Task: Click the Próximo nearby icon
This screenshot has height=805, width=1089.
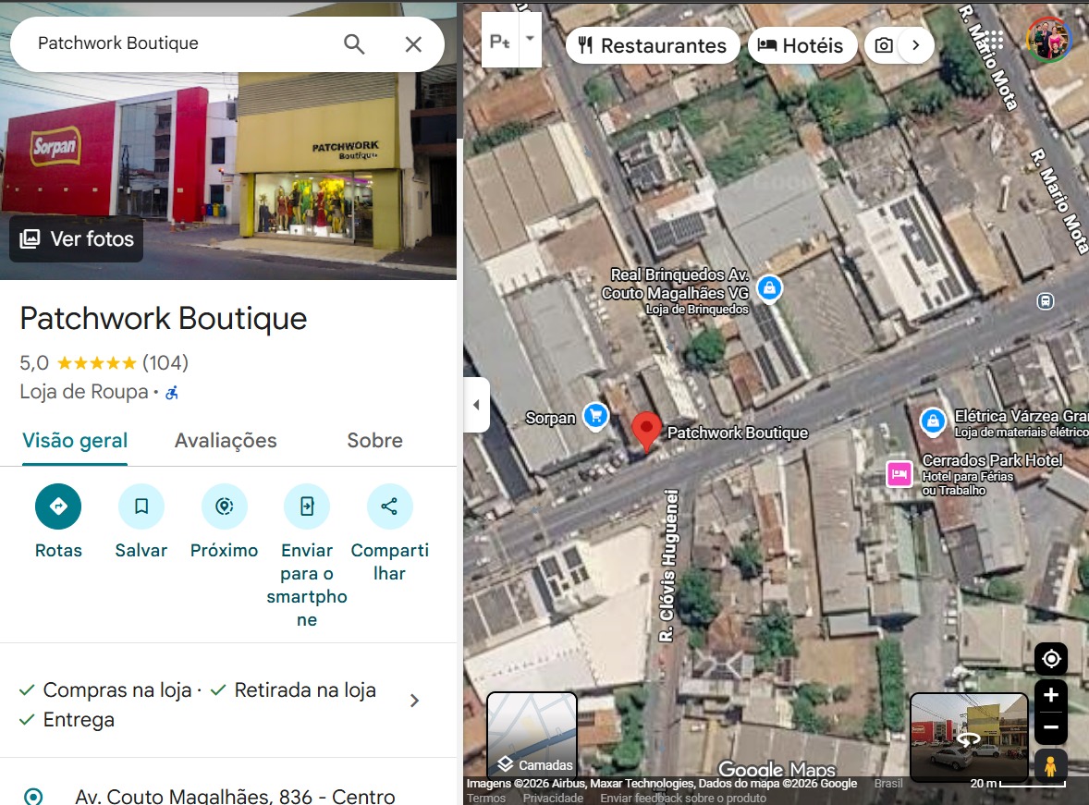Action: pos(224,506)
